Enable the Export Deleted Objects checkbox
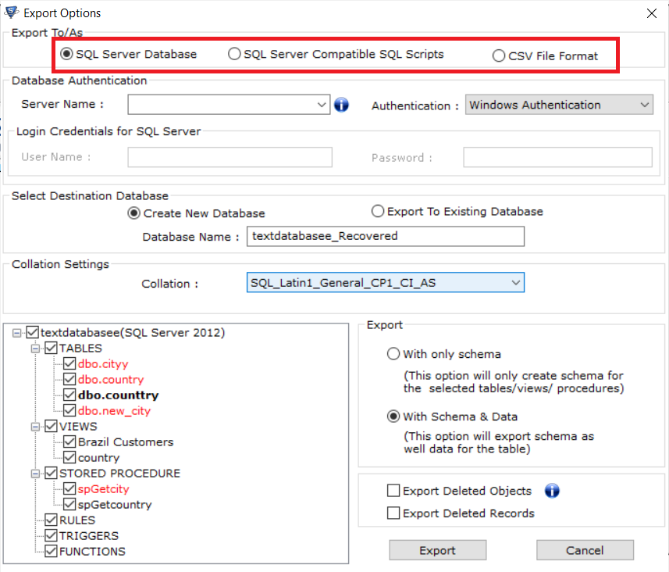The width and height of the screenshot is (669, 572). click(x=394, y=491)
